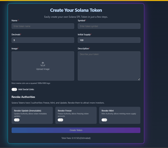This screenshot has height=148, width=168.
Task: Click the Revoke Mint card title
Action: click(108, 111)
